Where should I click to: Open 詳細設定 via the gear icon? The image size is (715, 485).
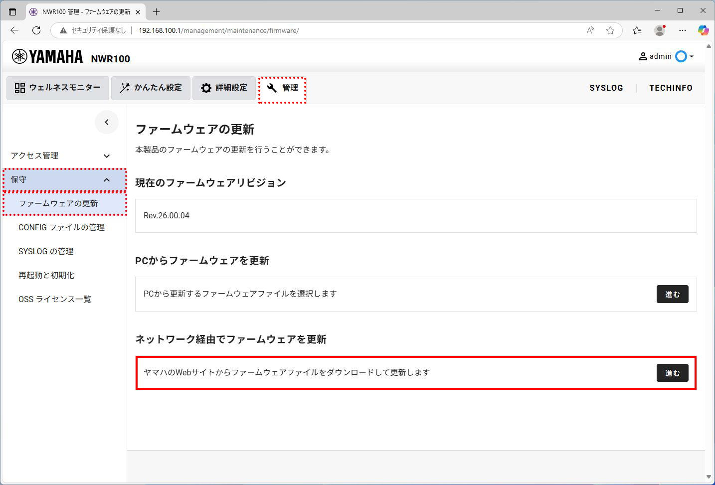(x=206, y=88)
